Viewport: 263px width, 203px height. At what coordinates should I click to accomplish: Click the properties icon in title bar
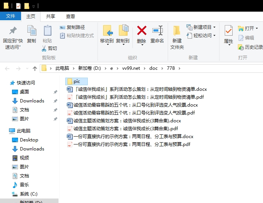click(x=18, y=6)
